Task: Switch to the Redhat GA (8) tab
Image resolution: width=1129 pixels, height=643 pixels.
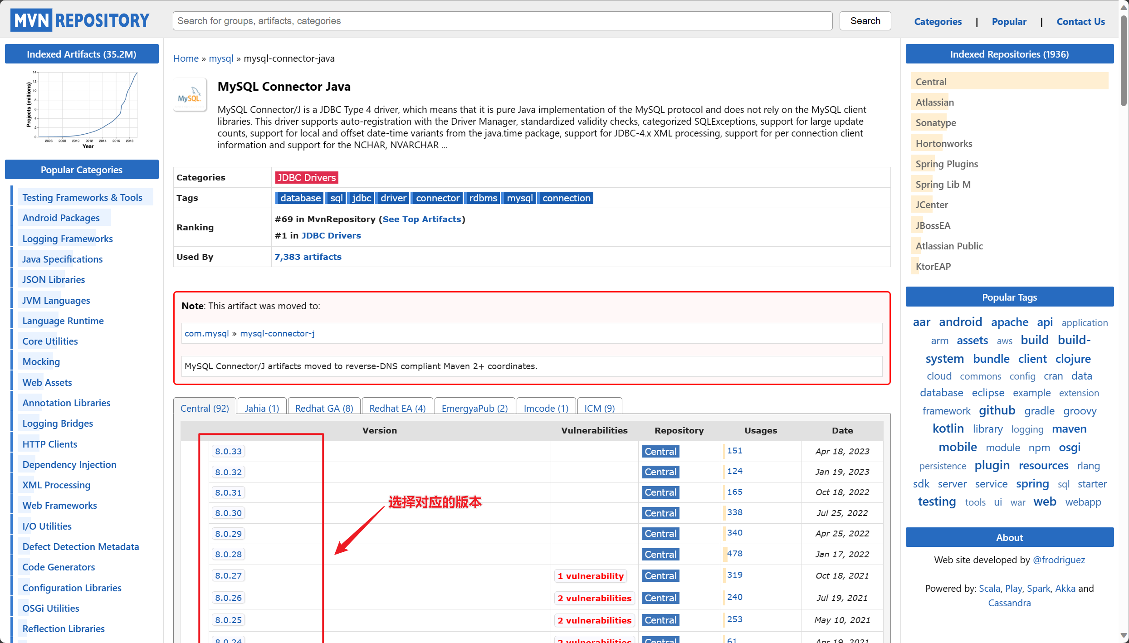Action: (324, 408)
